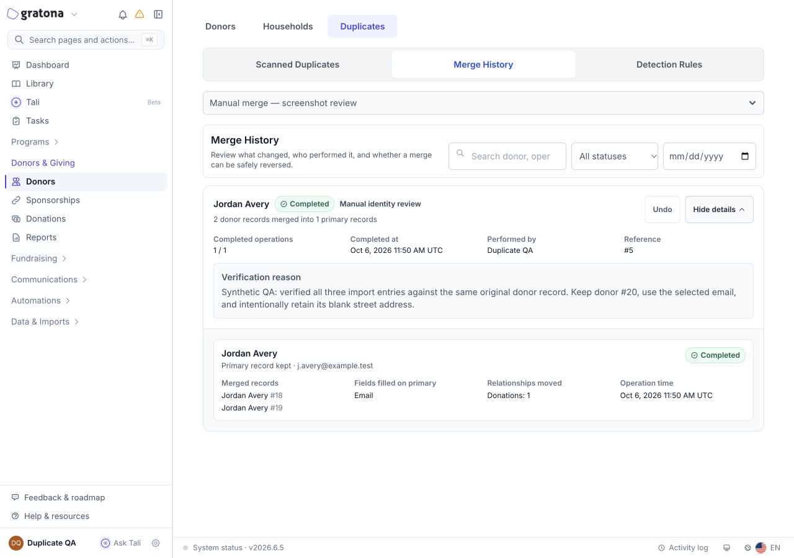Open the gratona workspace dropdown chevron
The image size is (794, 558).
(74, 14)
